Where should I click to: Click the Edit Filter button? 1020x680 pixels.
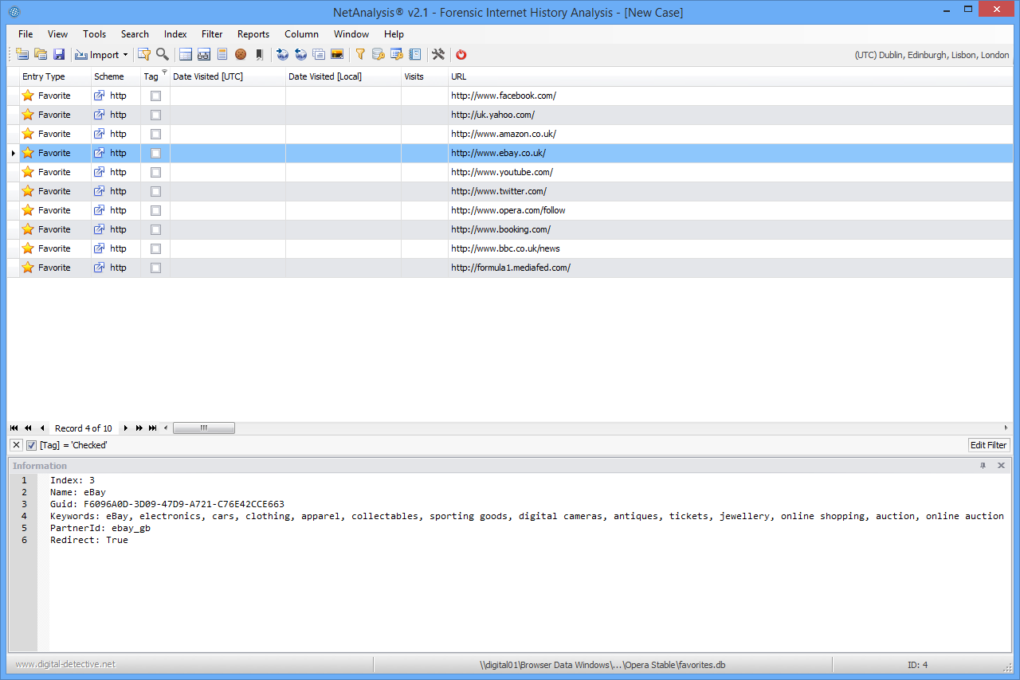click(988, 445)
